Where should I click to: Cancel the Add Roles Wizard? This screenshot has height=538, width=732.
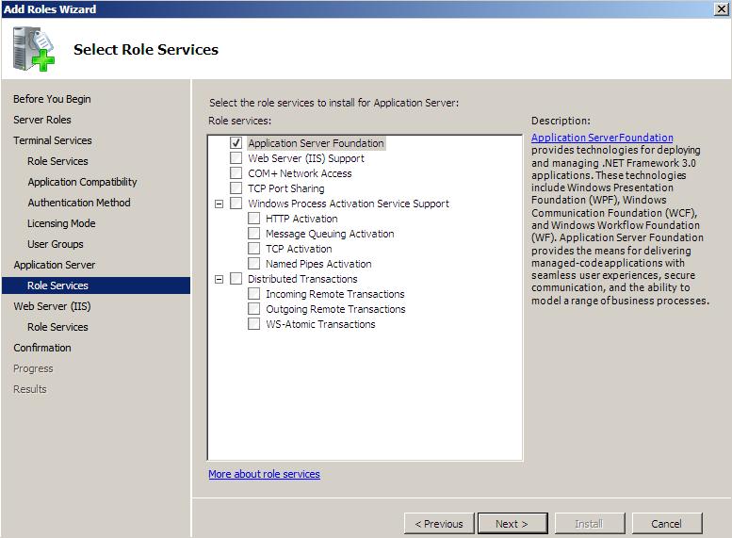[x=667, y=524]
